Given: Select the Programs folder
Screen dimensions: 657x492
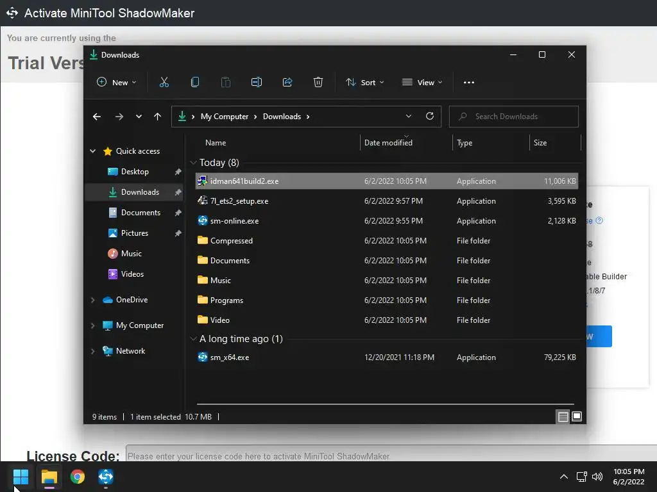Looking at the screenshot, I should (x=387, y=300).
